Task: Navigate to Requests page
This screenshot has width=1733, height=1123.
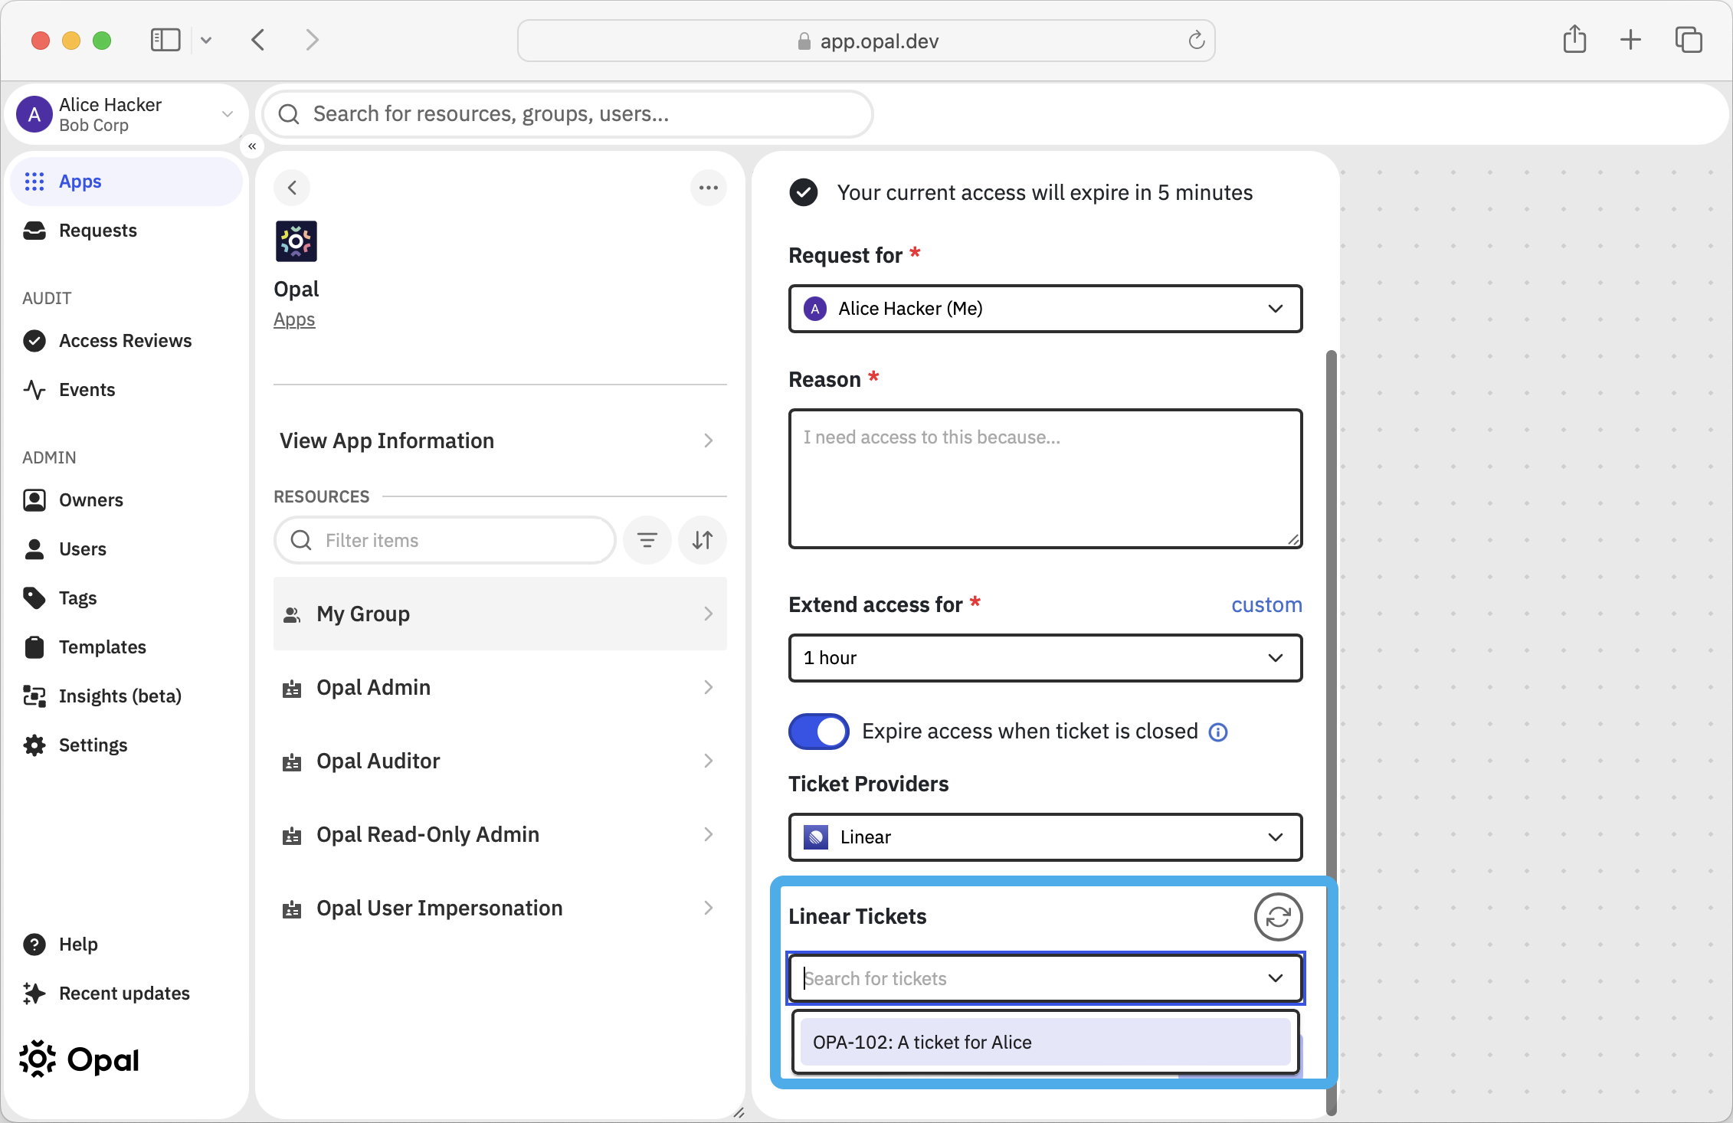Action: point(126,231)
